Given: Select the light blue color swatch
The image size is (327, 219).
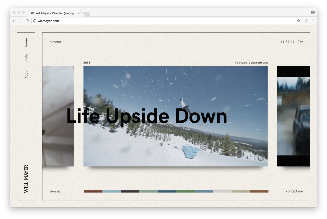Looking at the screenshot, I should pos(112,191).
